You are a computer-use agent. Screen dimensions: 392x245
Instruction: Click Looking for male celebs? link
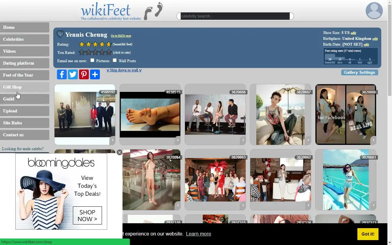pos(23,149)
